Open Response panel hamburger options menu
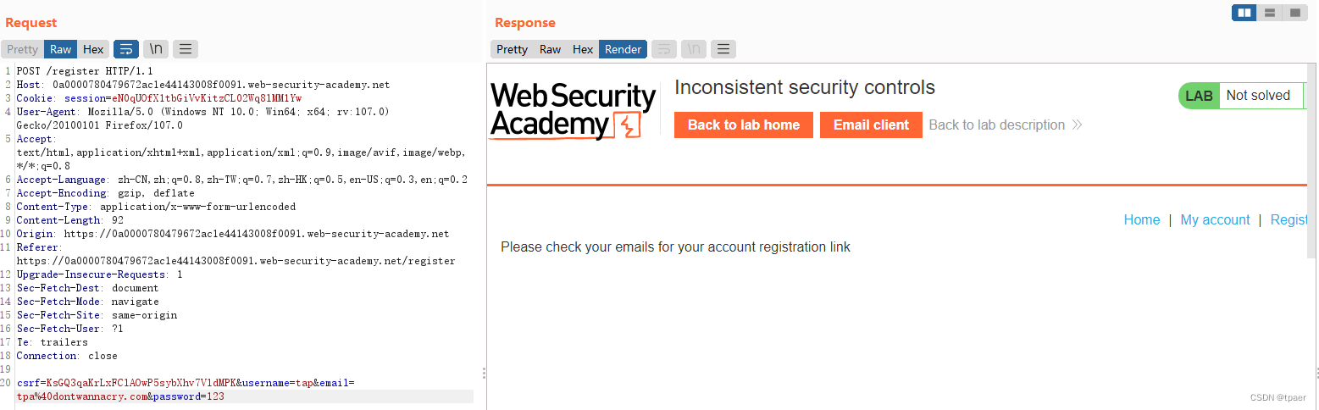This screenshot has width=1319, height=410. [723, 49]
